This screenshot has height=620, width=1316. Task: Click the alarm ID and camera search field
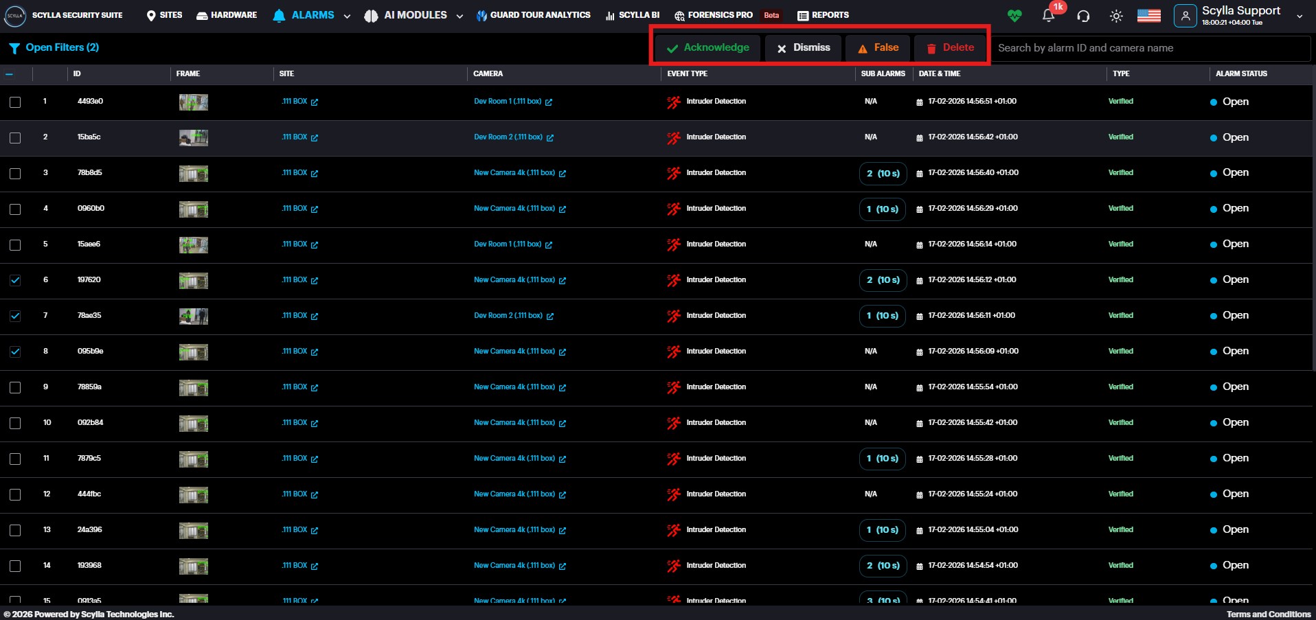click(x=1150, y=48)
